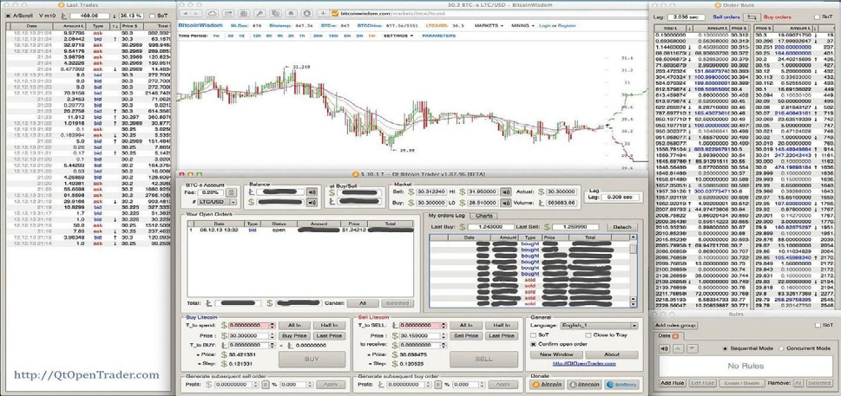The height and width of the screenshot is (396, 841).
Task: Click the fee calculator icon beside 0.20%
Action: [232, 192]
